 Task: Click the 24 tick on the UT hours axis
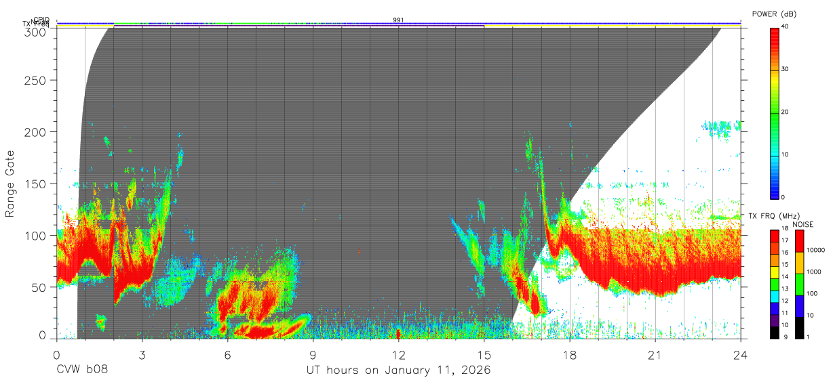pos(740,354)
